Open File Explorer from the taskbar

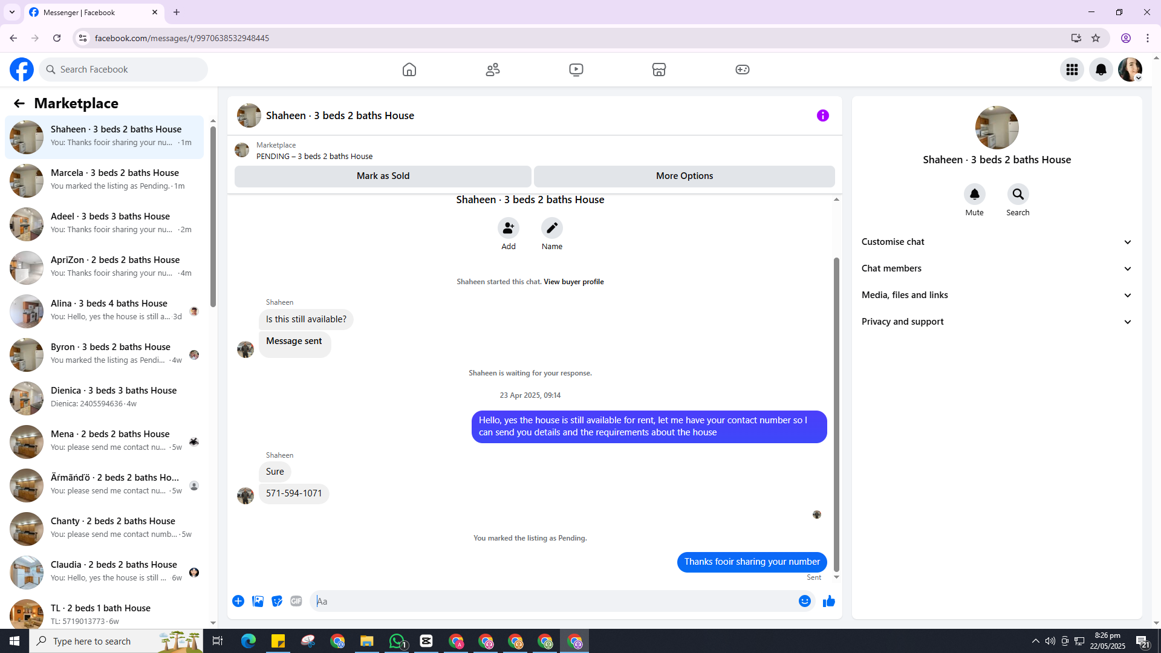pos(367,641)
